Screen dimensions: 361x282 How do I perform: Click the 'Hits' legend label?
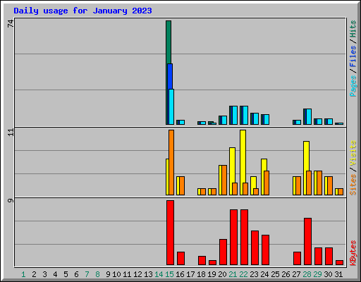[x=353, y=29]
